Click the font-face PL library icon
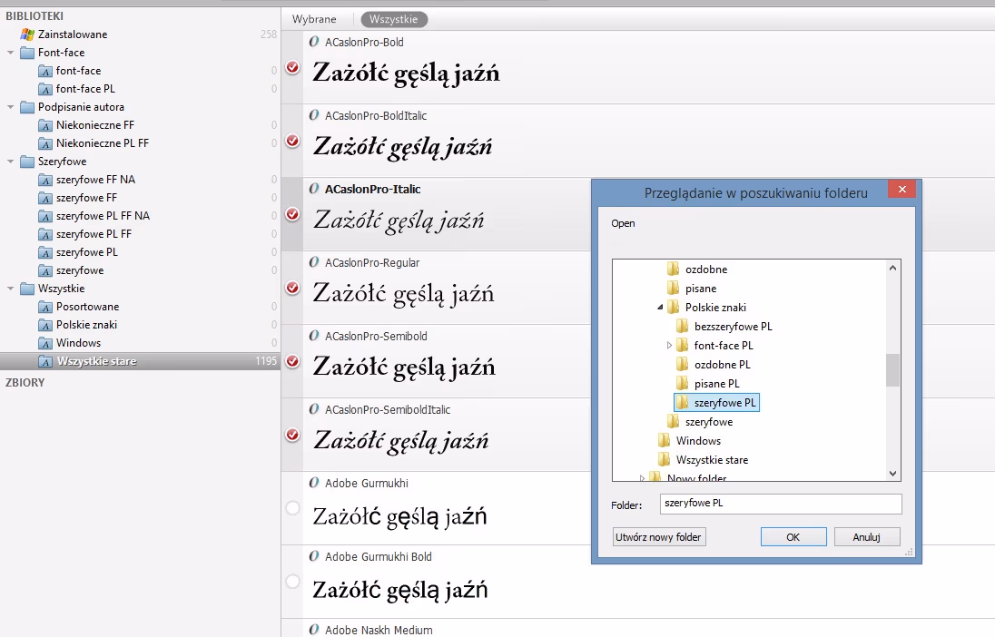This screenshot has width=995, height=637. point(45,89)
